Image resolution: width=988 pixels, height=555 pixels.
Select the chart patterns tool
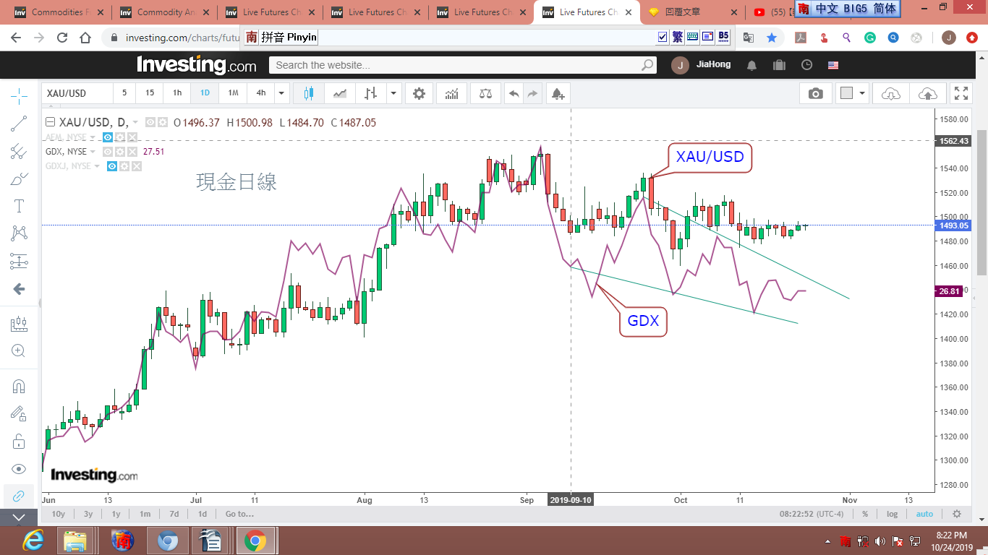(19, 233)
